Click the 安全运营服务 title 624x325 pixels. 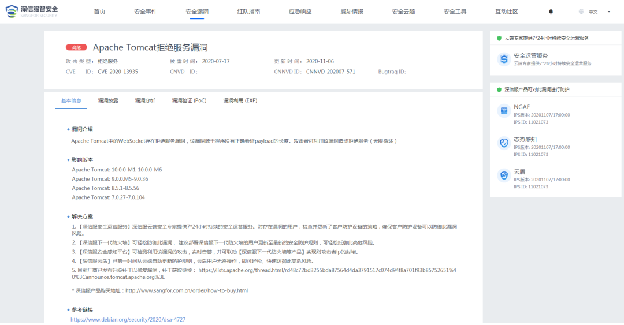[x=531, y=55]
